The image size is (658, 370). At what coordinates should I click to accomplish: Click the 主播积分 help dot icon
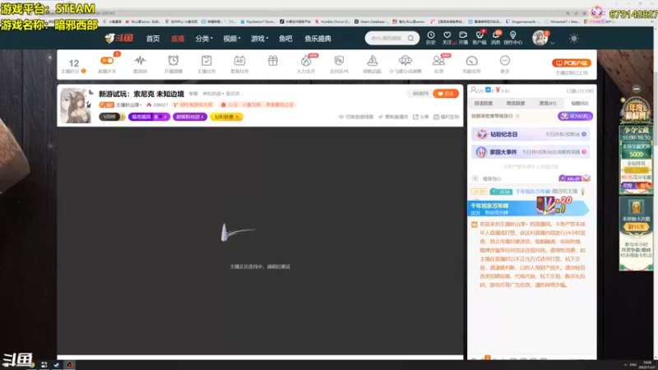[84, 71]
